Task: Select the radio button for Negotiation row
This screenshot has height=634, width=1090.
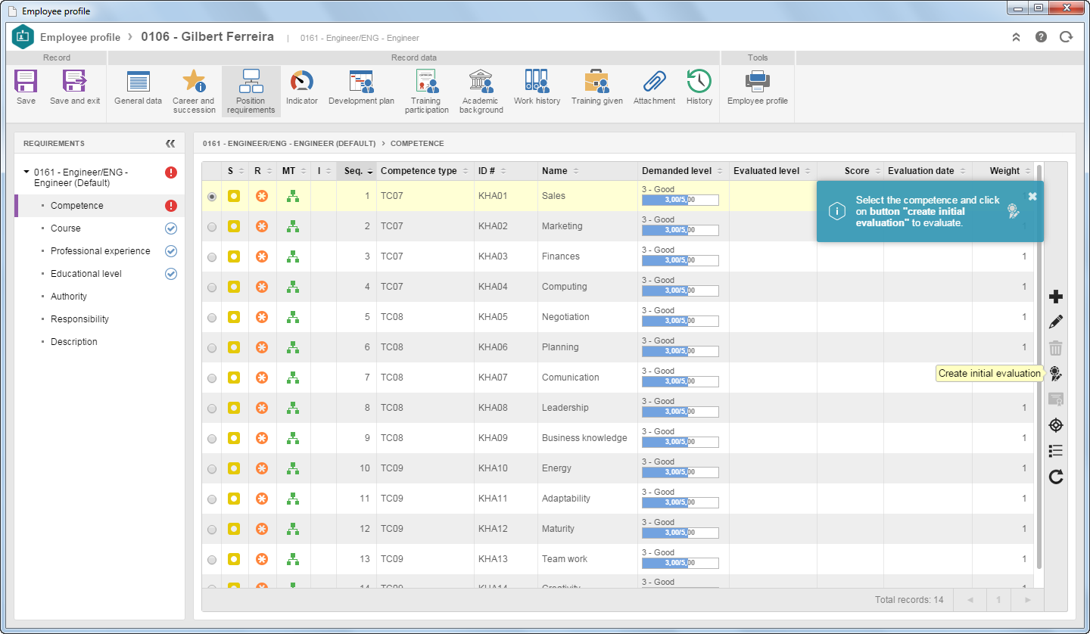Action: pos(212,317)
